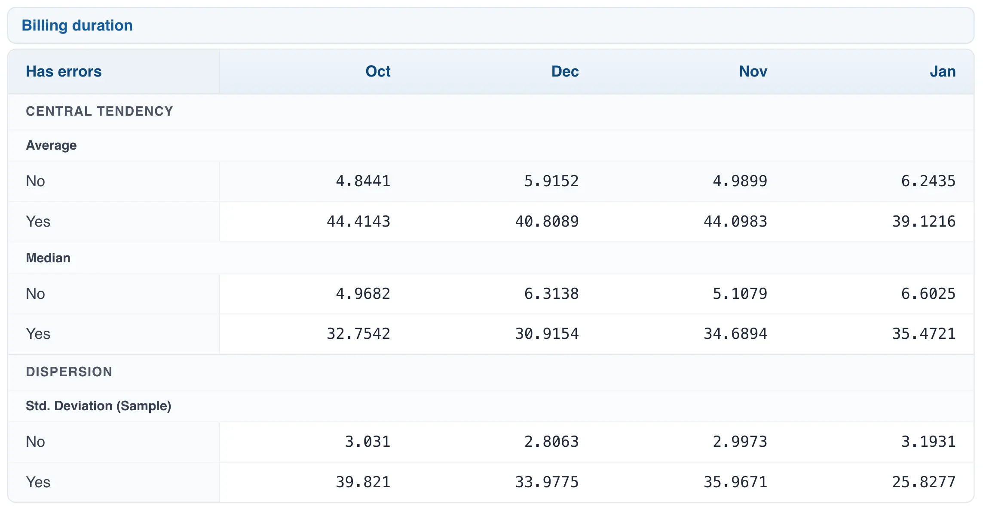The height and width of the screenshot is (510, 986).
Task: Click Average Nov value 44.0983
Action: tap(735, 221)
